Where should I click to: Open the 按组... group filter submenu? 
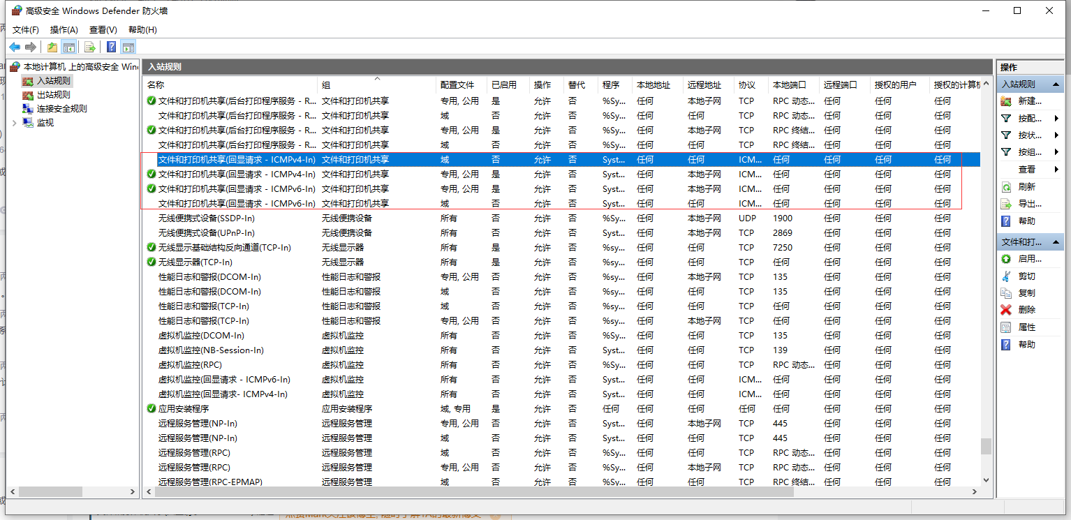point(1030,152)
